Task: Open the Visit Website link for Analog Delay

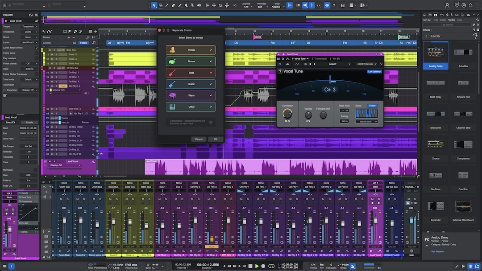Action: pyautogui.click(x=437, y=251)
